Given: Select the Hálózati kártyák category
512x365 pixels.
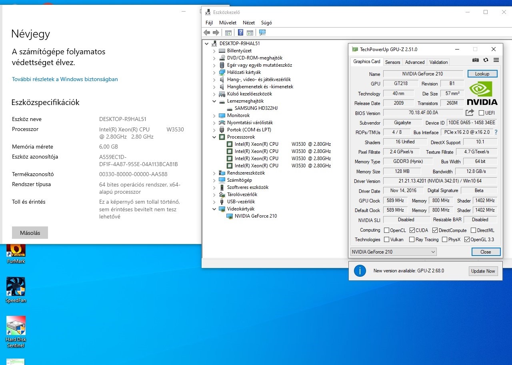Looking at the screenshot, I should (x=244, y=72).
